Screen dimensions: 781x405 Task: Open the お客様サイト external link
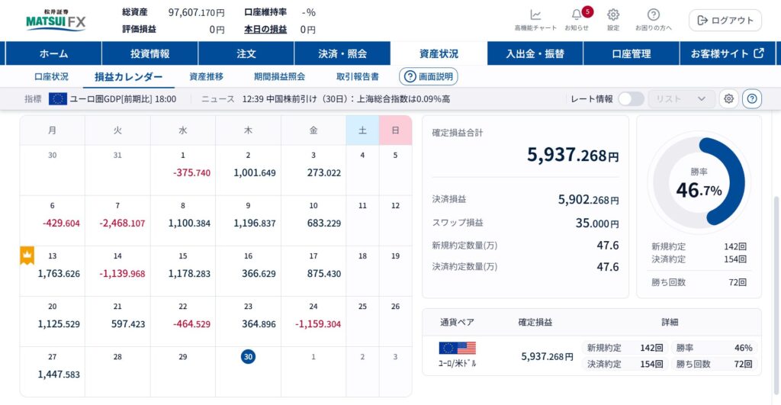point(727,53)
